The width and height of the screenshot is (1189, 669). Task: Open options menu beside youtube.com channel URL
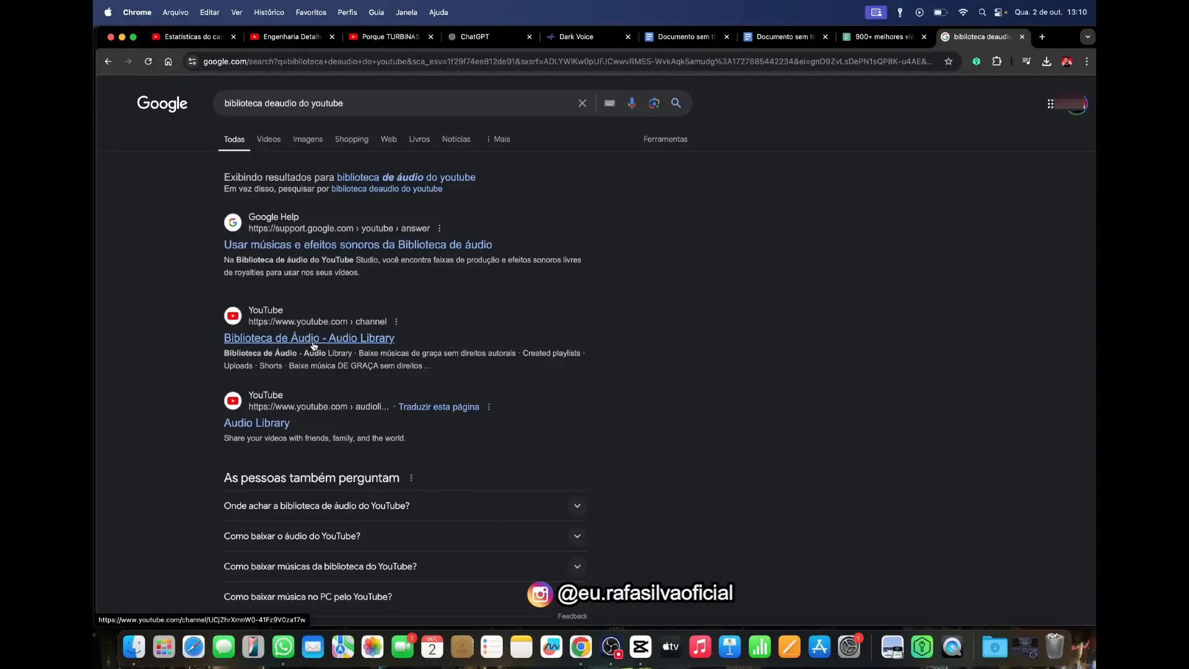coord(396,321)
